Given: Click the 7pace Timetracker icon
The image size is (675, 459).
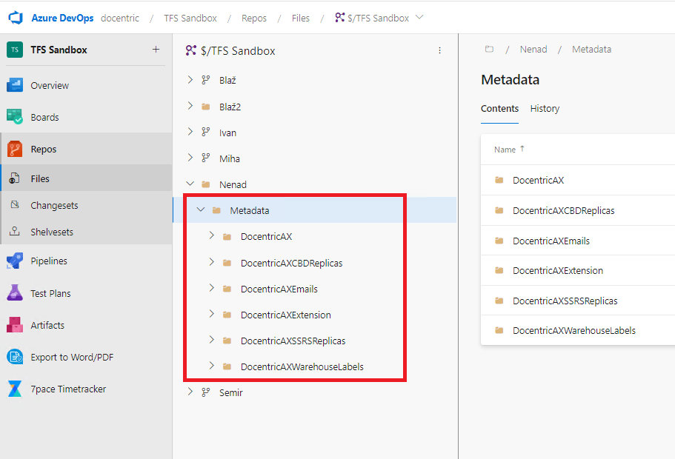Looking at the screenshot, I should 15,389.
